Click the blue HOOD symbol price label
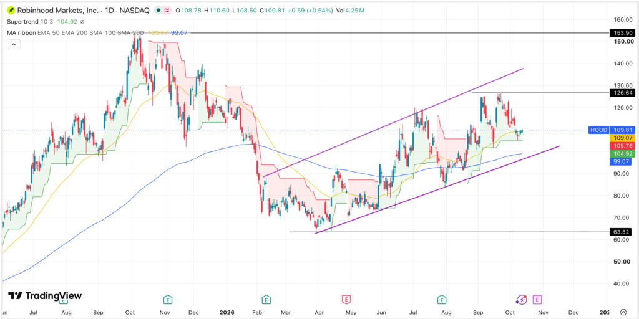639x319 pixels. 598,130
